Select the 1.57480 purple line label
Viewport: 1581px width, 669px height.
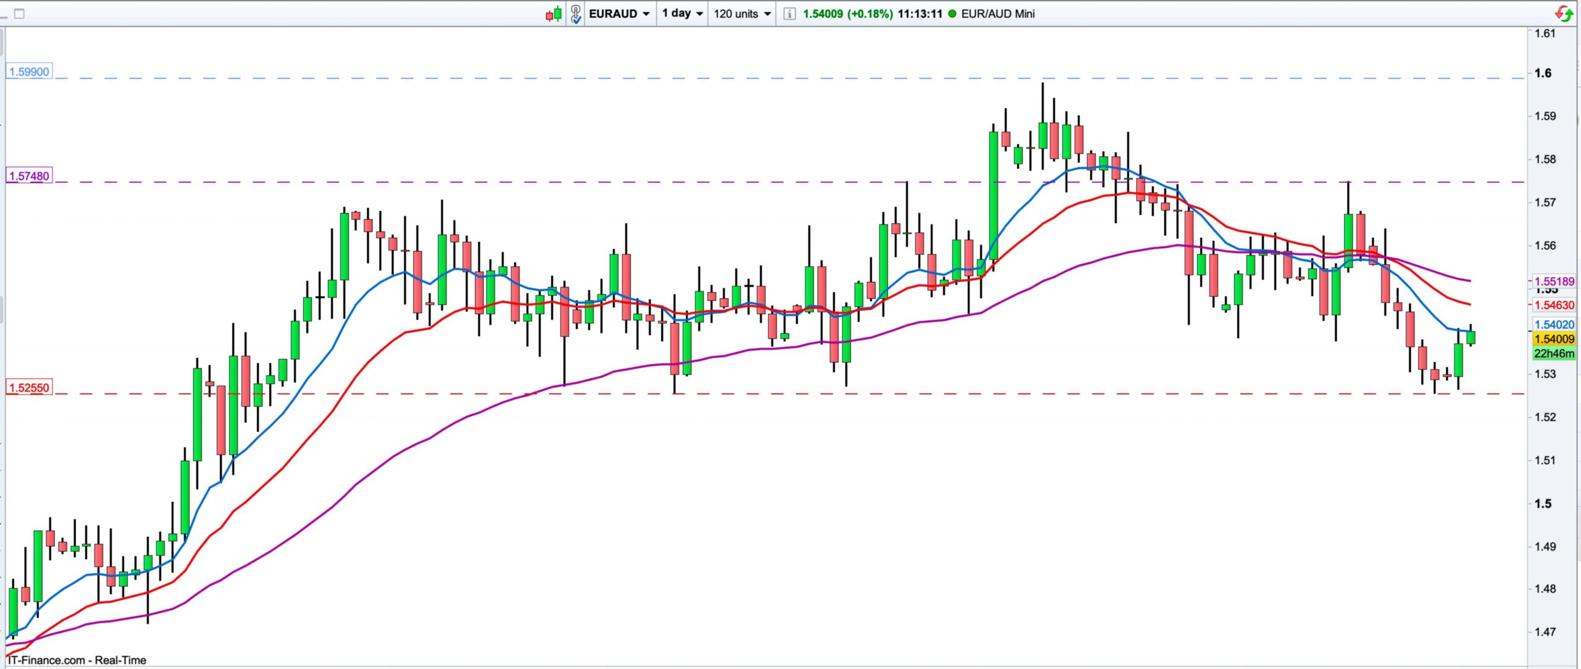coord(29,176)
